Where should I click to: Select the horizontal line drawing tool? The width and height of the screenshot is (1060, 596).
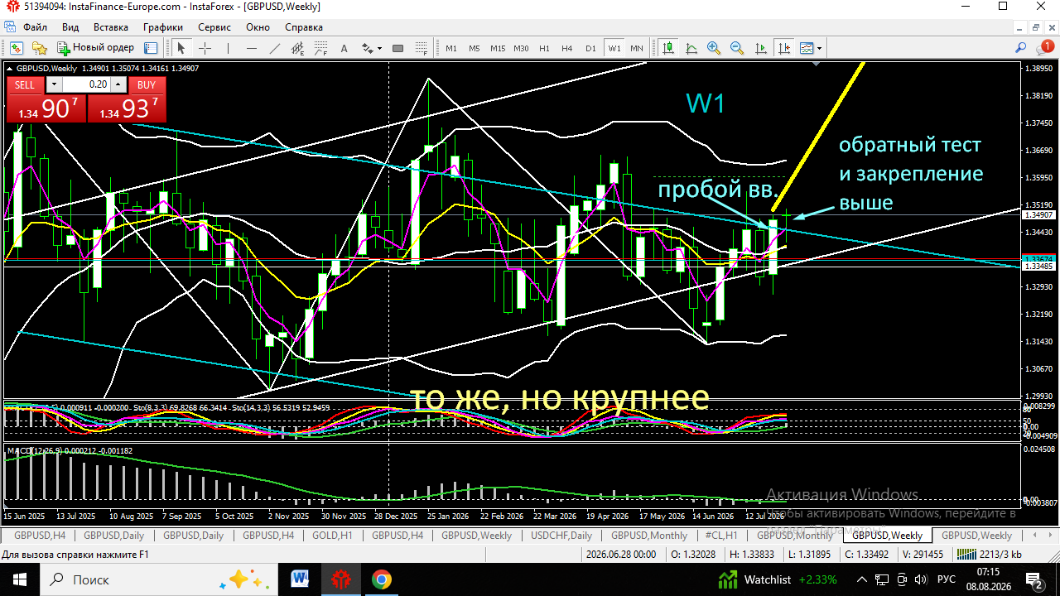[251, 48]
